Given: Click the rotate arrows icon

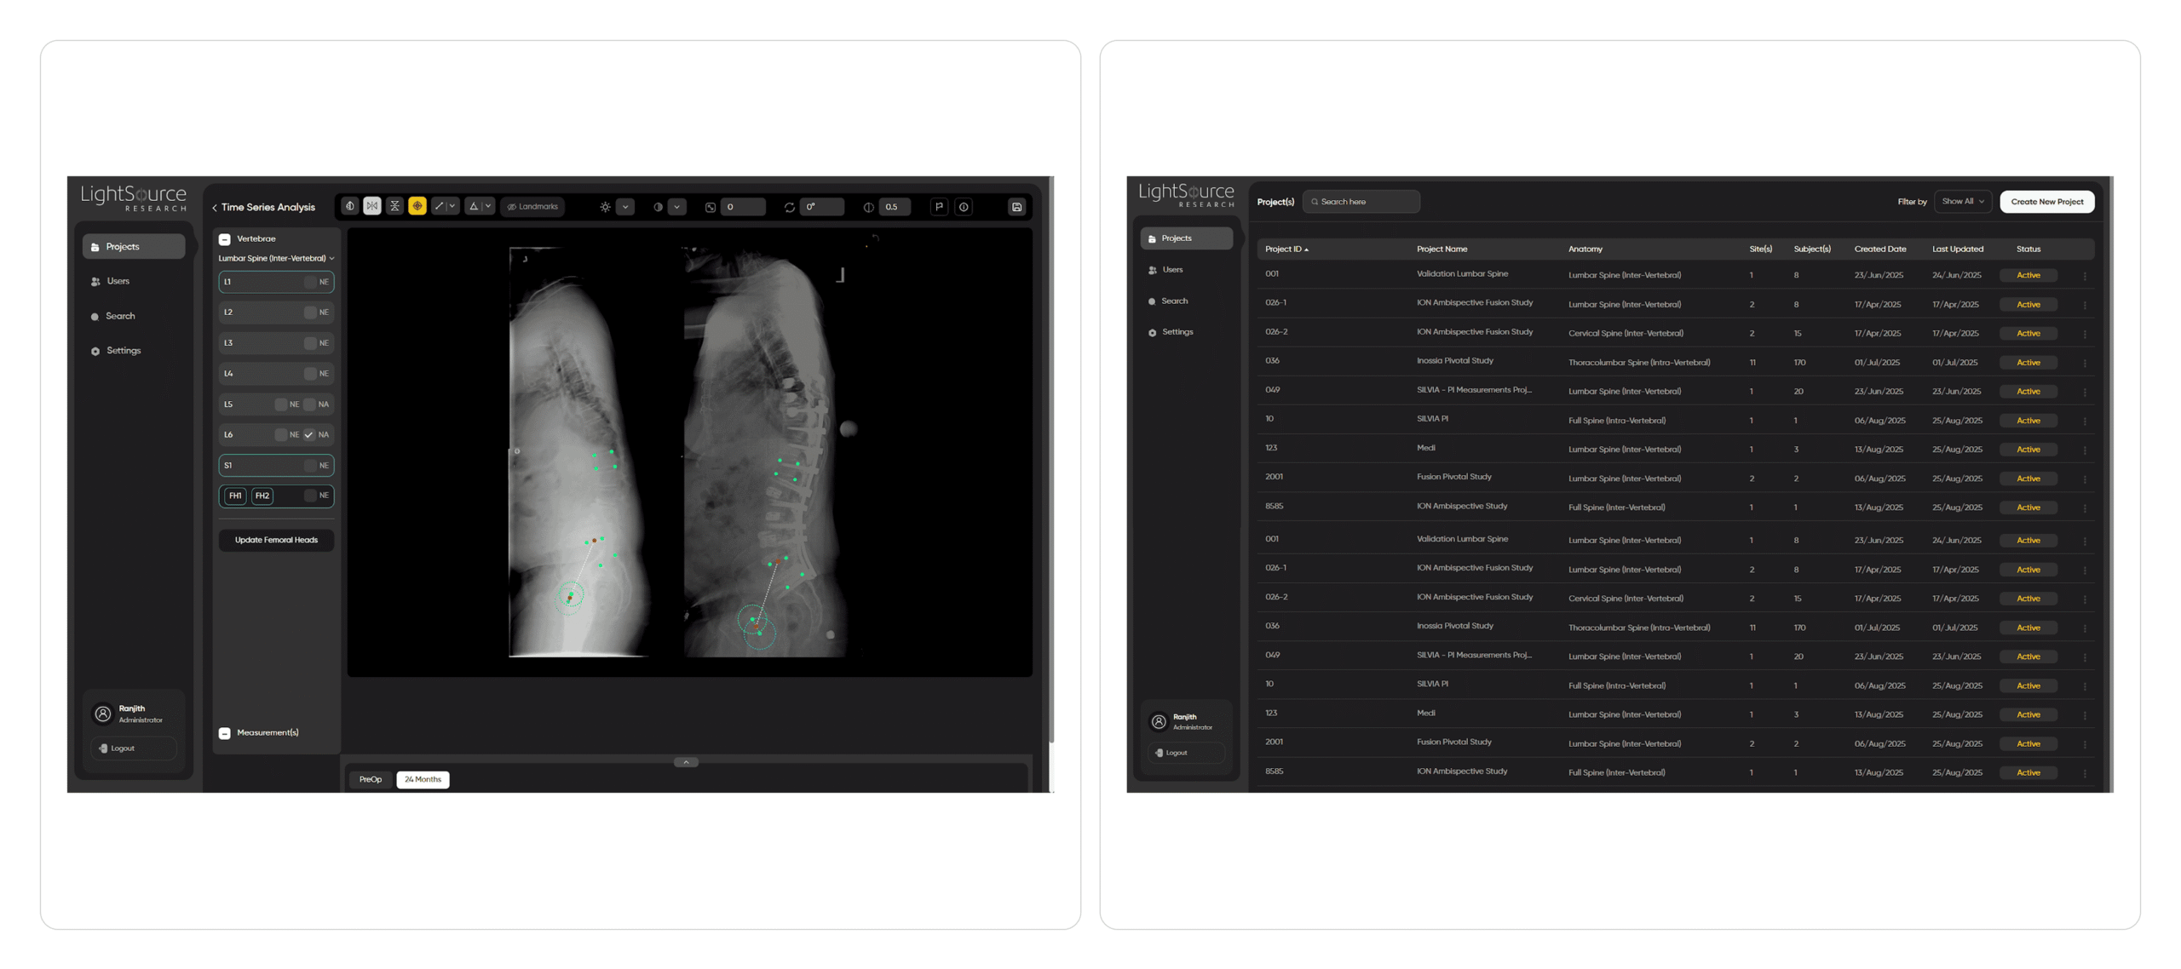Looking at the screenshot, I should (790, 207).
